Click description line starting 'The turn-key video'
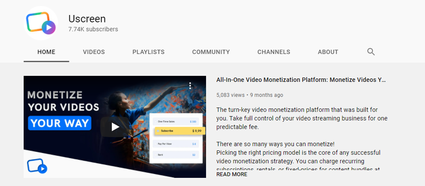 point(297,110)
